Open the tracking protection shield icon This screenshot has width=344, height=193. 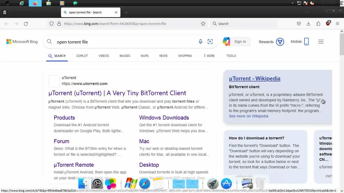pyautogui.click(x=52, y=24)
